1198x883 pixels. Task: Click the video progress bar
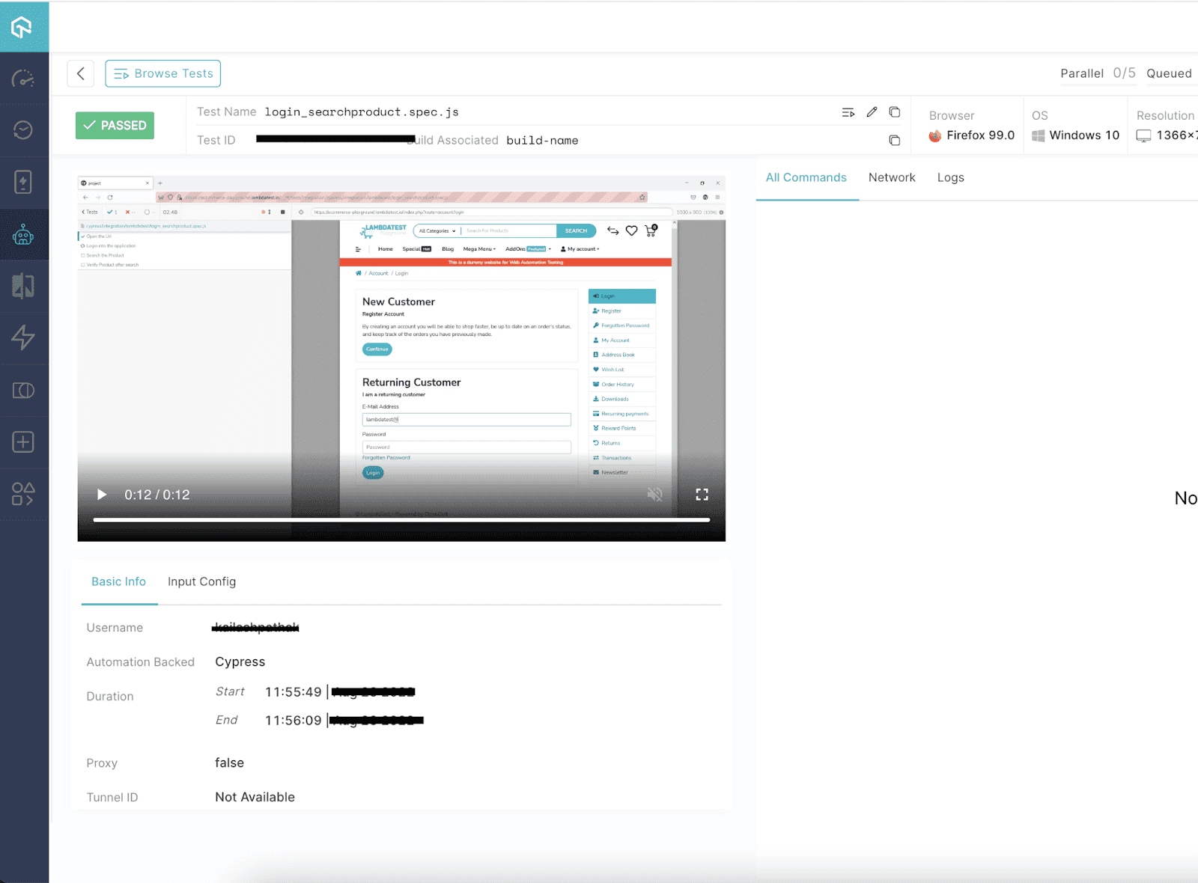tap(401, 519)
